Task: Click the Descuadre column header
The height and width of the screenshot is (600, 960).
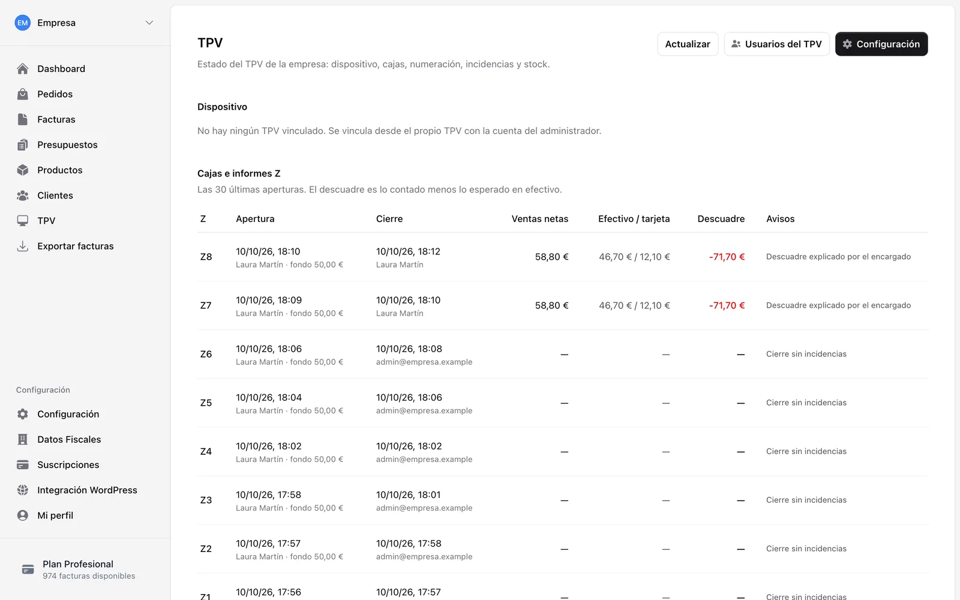Action: 721,219
